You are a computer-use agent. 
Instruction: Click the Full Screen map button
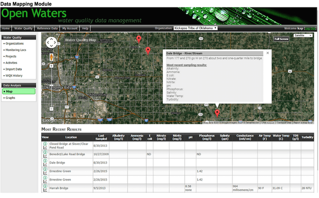[x=281, y=39]
